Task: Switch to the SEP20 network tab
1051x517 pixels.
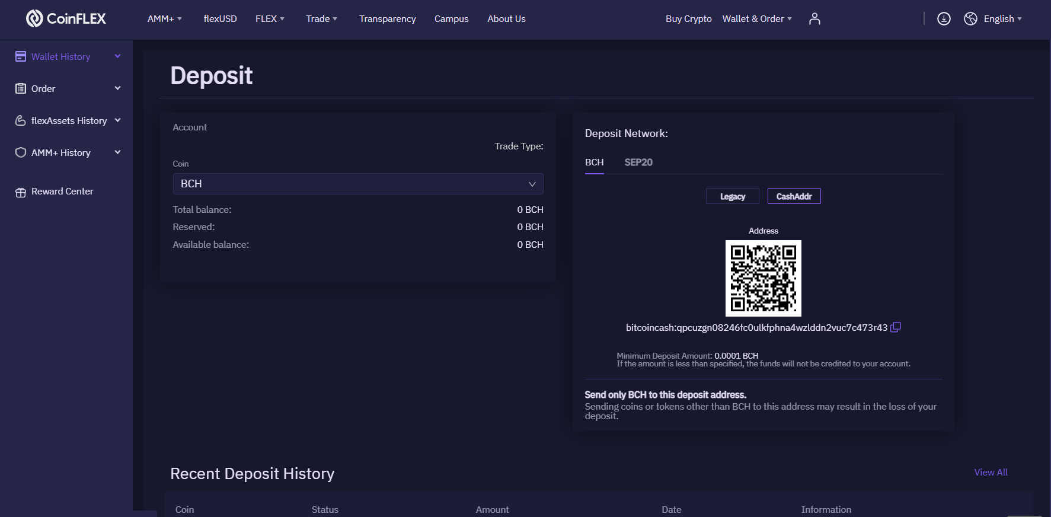Action: point(638,162)
